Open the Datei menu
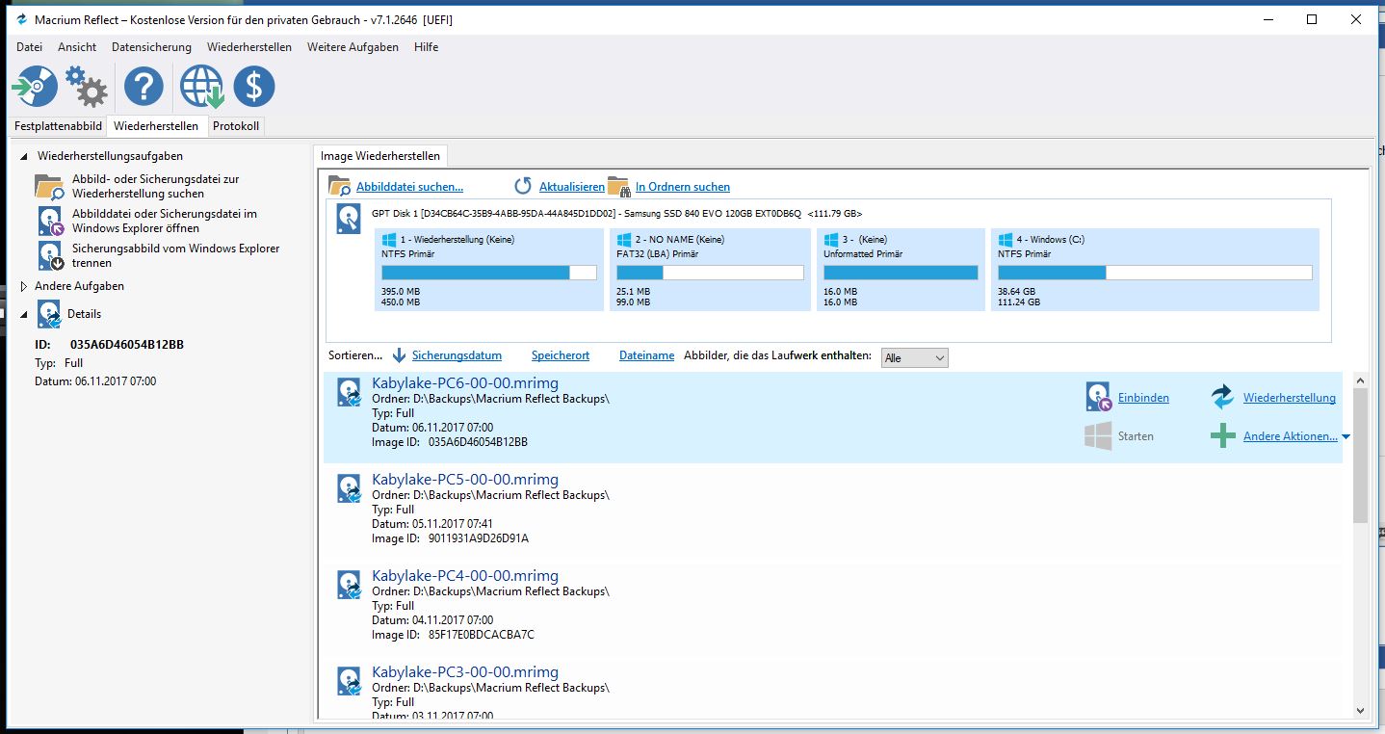The height and width of the screenshot is (734, 1385). point(30,47)
